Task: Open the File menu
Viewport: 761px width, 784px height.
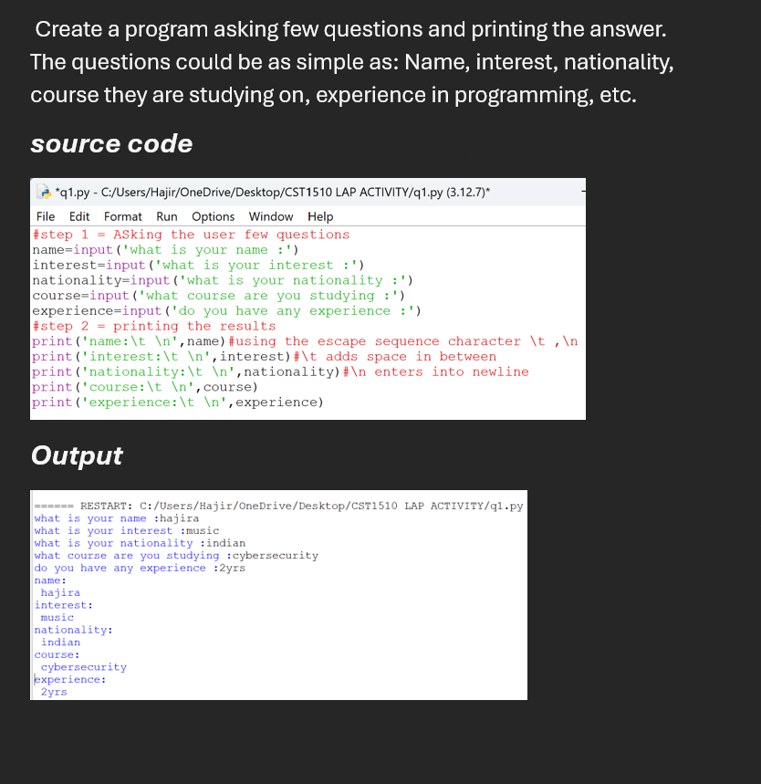Action: 45,216
